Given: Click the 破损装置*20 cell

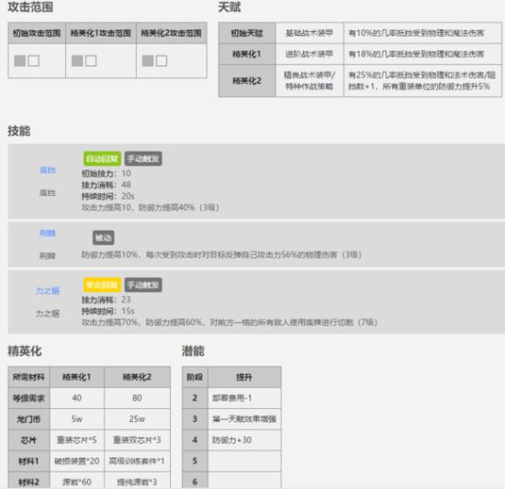Looking at the screenshot, I should pyautogui.click(x=77, y=461).
